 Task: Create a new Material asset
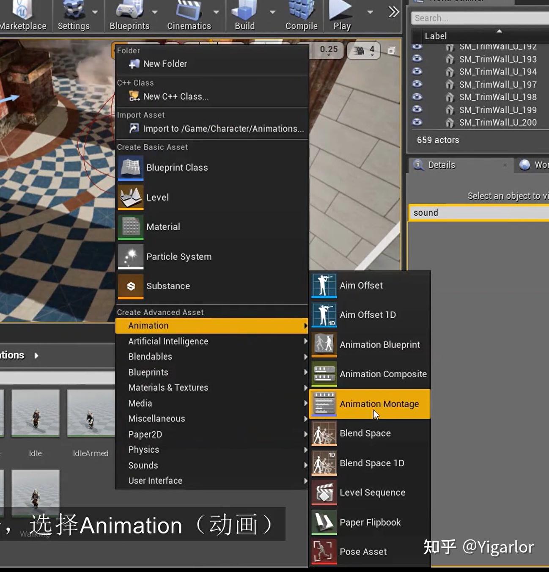pos(212,227)
